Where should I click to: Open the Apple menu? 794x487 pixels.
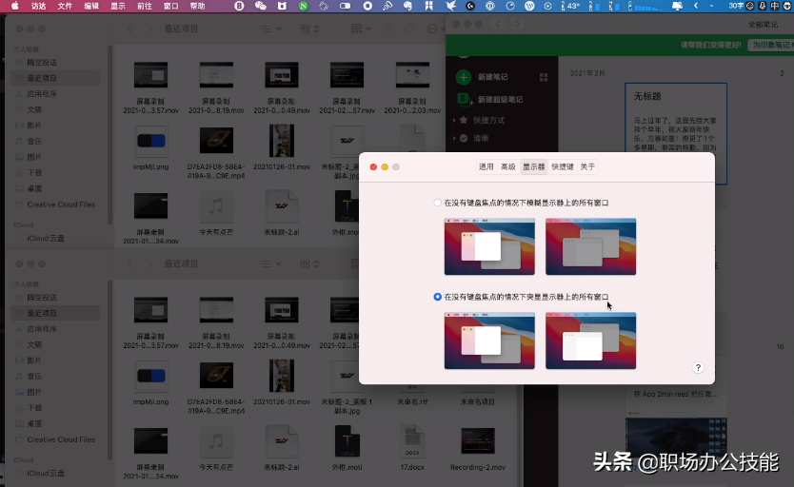point(15,6)
